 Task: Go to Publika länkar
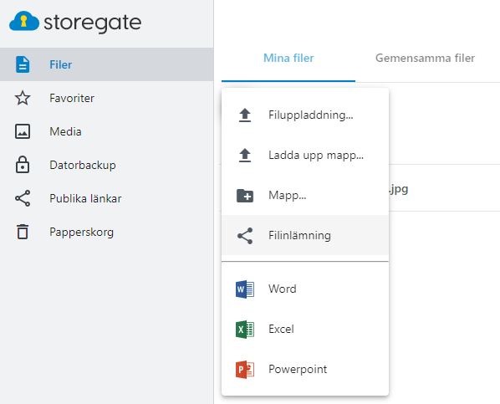[106, 198]
